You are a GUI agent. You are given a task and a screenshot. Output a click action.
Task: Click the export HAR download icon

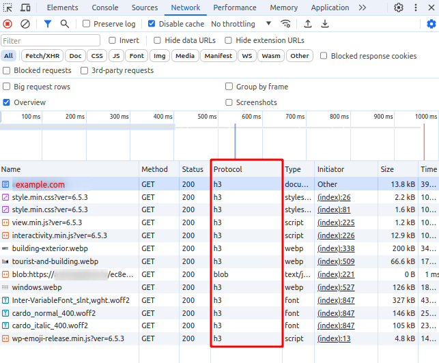325,24
